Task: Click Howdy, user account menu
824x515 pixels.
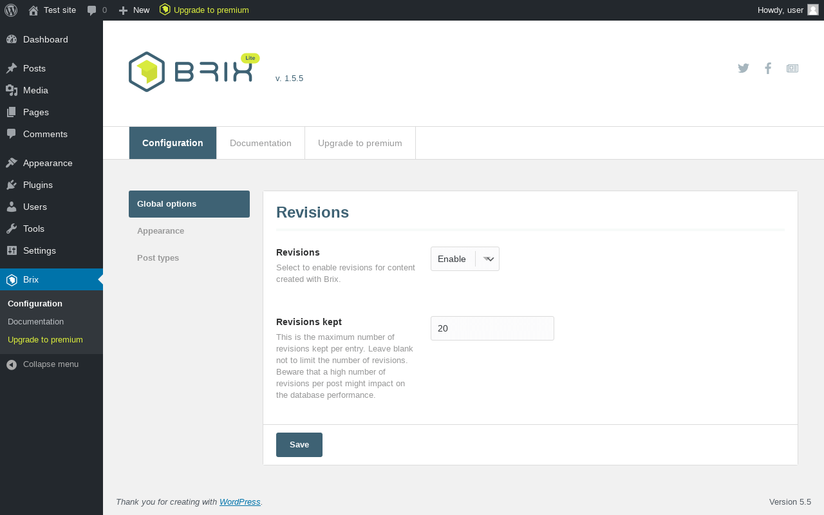Action: tap(788, 10)
